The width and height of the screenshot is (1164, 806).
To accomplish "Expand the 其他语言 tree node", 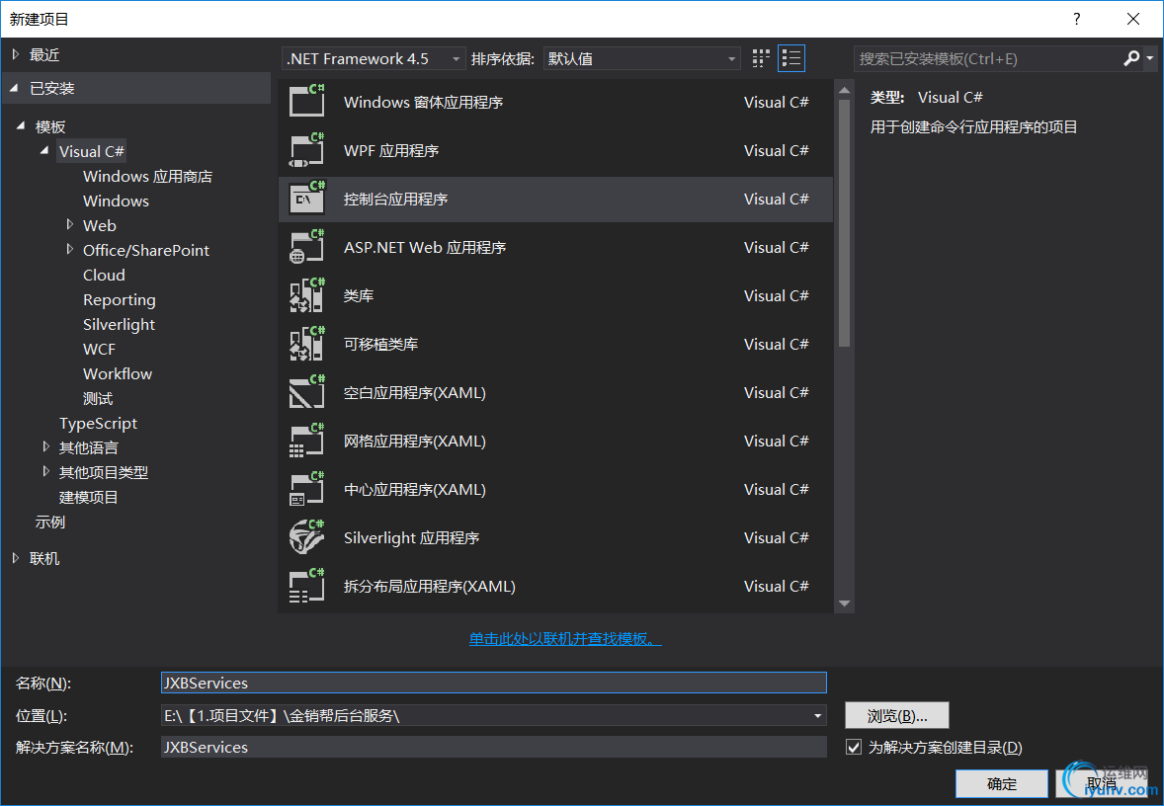I will (46, 446).
